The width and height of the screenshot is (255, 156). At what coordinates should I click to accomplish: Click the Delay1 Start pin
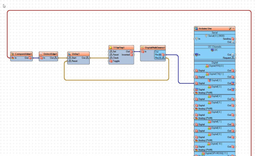pyautogui.click(x=70, y=58)
